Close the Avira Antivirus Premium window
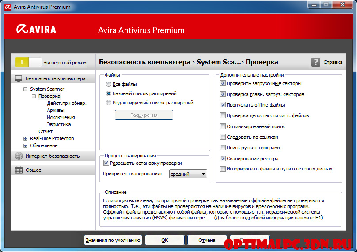The image size is (357, 252). click(x=342, y=4)
